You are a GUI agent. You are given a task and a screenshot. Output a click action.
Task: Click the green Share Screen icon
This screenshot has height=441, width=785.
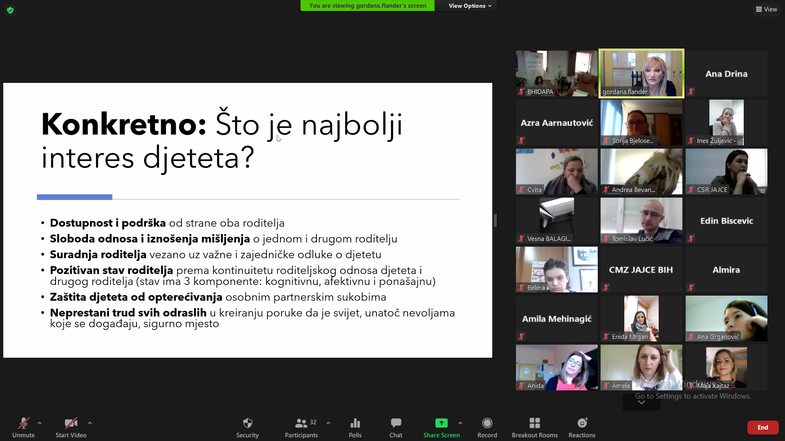tap(441, 423)
